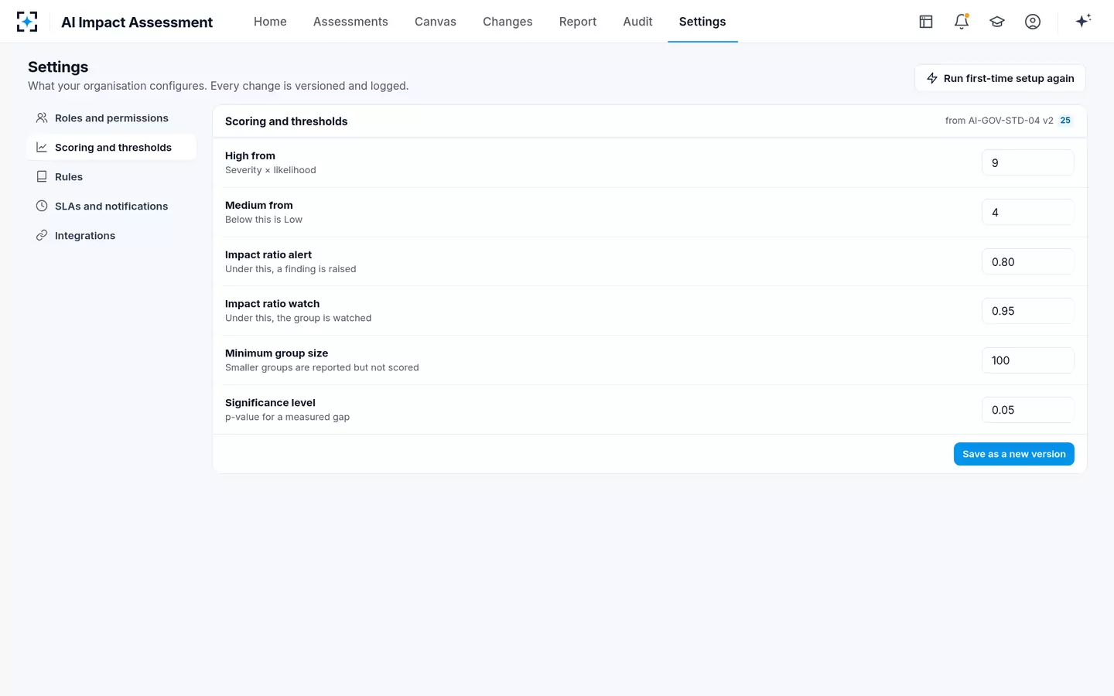Open Rules settings section
The image size is (1114, 696).
[111, 177]
